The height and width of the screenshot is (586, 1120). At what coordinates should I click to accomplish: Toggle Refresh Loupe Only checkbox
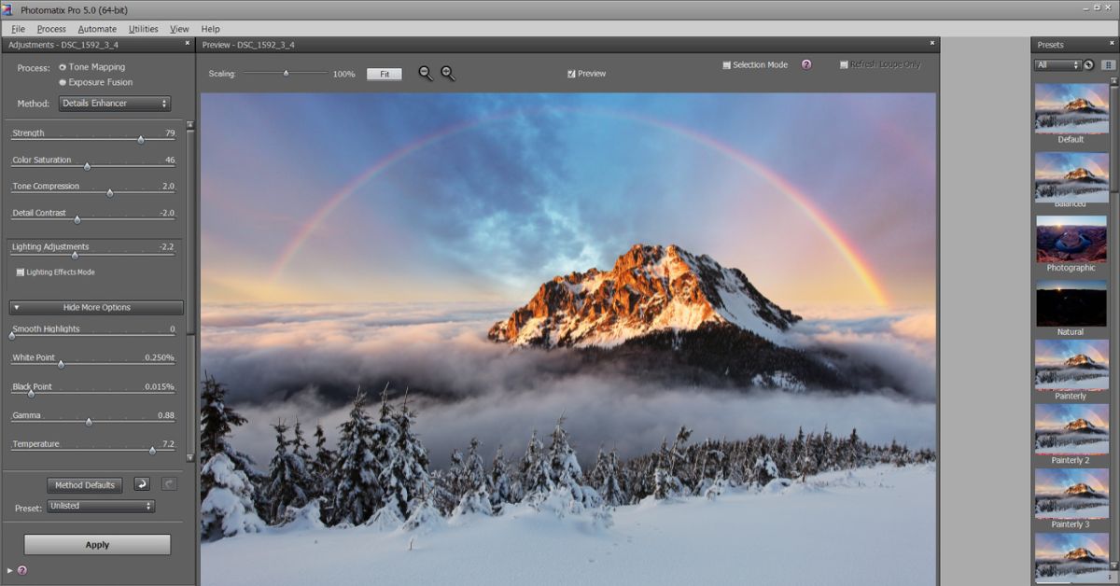point(844,65)
